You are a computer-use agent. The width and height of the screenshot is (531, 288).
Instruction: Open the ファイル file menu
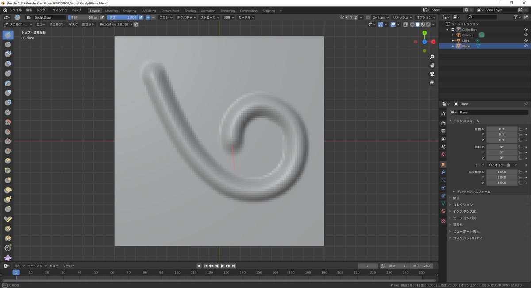pos(15,10)
